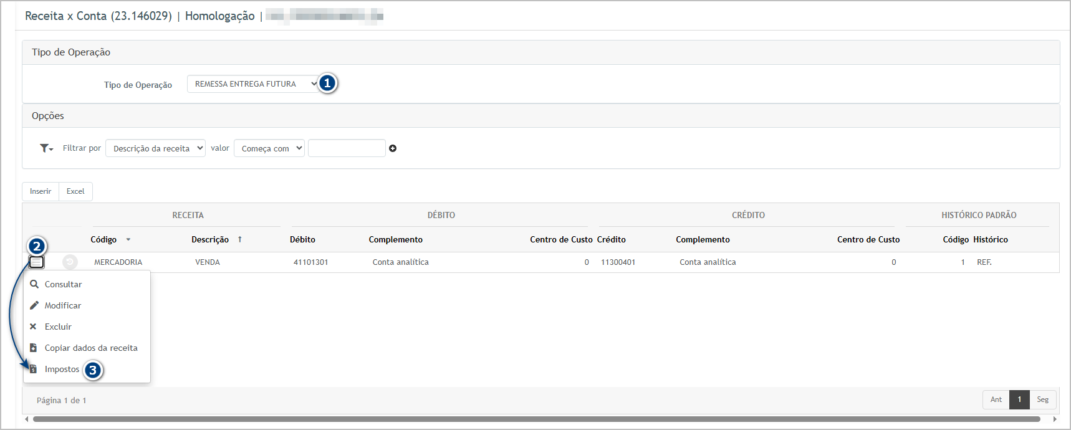Image resolution: width=1071 pixels, height=430 pixels.
Task: Click the Débito Complemento column header
Action: [x=395, y=239]
